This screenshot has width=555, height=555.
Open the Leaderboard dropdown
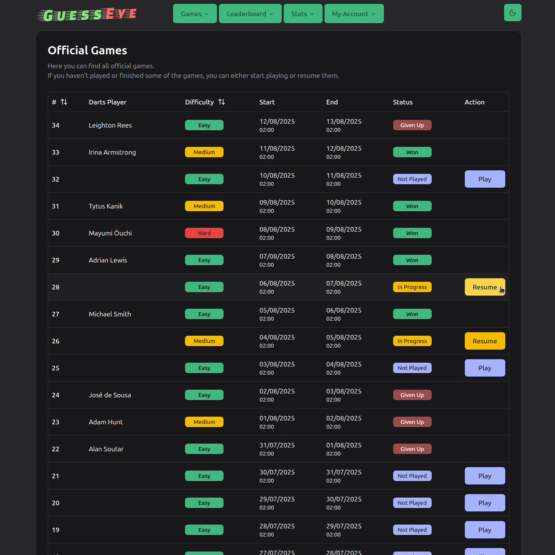coord(250,13)
